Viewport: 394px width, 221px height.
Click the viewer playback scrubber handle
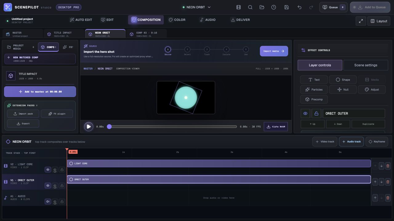point(109,126)
